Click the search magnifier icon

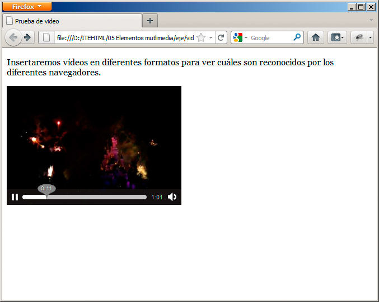point(297,37)
